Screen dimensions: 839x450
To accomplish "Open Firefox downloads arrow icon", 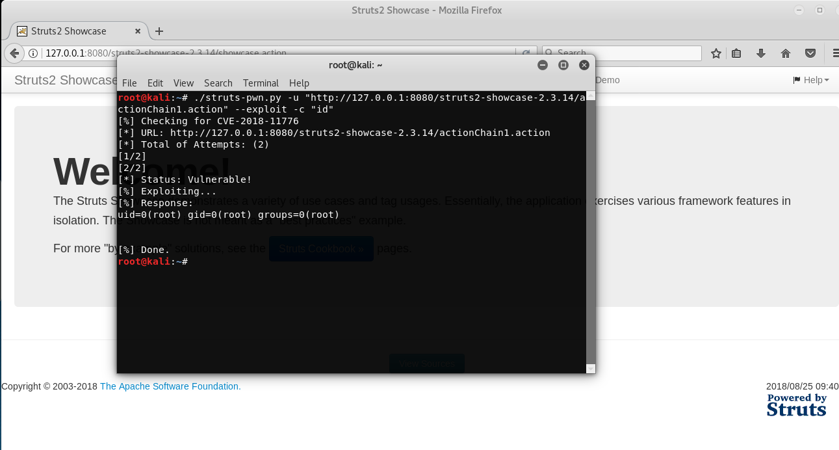I will [x=761, y=53].
